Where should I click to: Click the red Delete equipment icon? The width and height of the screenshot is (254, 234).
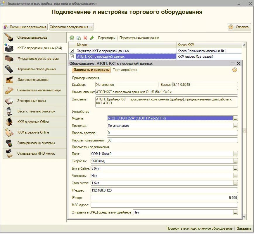pos(85,38)
